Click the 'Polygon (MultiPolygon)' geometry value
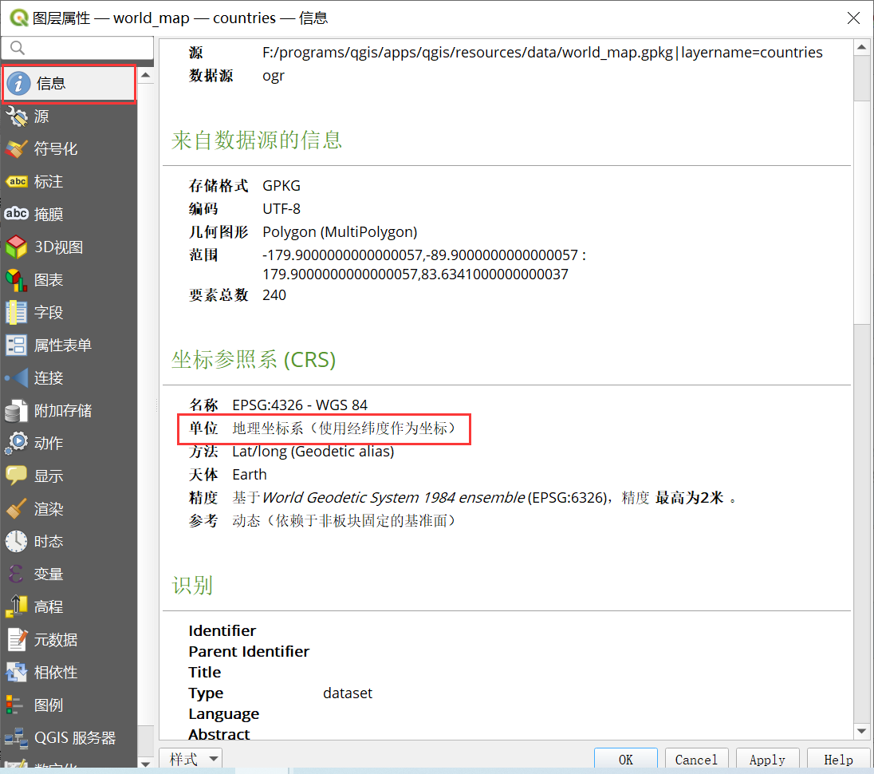Viewport: 874px width, 774px height. pos(340,232)
